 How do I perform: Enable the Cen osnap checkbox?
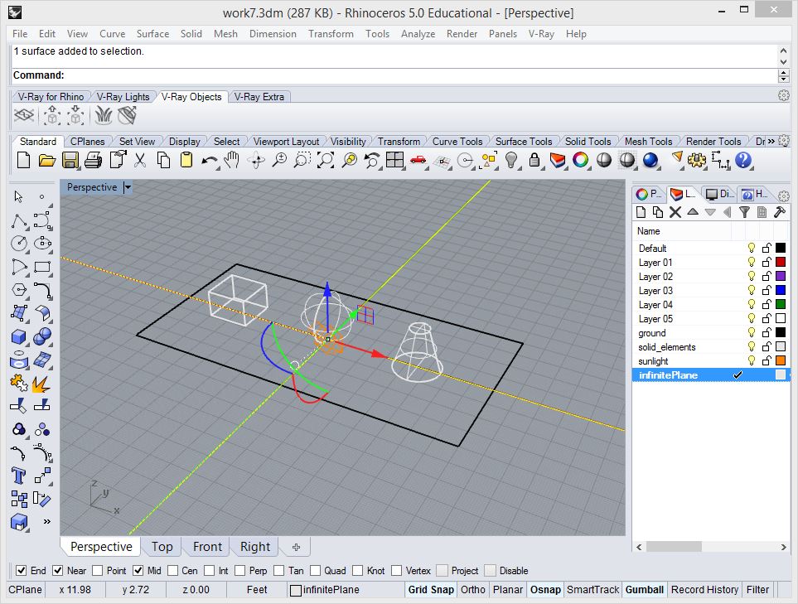pos(172,570)
